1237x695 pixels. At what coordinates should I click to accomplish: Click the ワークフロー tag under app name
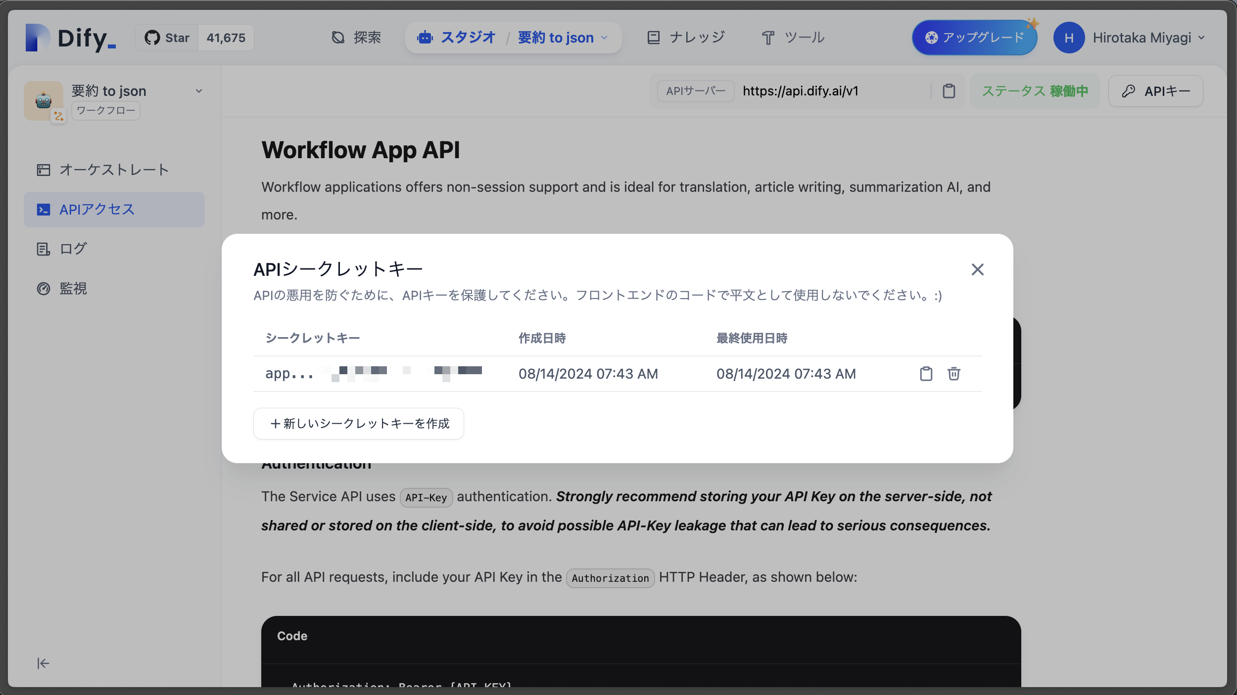click(x=106, y=111)
